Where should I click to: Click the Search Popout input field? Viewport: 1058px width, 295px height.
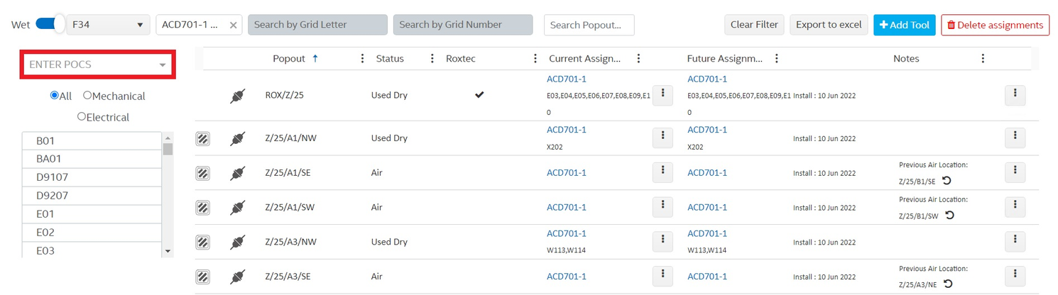[x=589, y=25]
